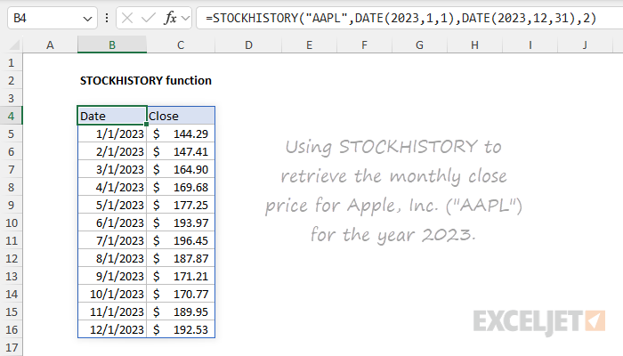The image size is (623, 356).
Task: Click the Name Box showing B4
Action: [x=52, y=19]
